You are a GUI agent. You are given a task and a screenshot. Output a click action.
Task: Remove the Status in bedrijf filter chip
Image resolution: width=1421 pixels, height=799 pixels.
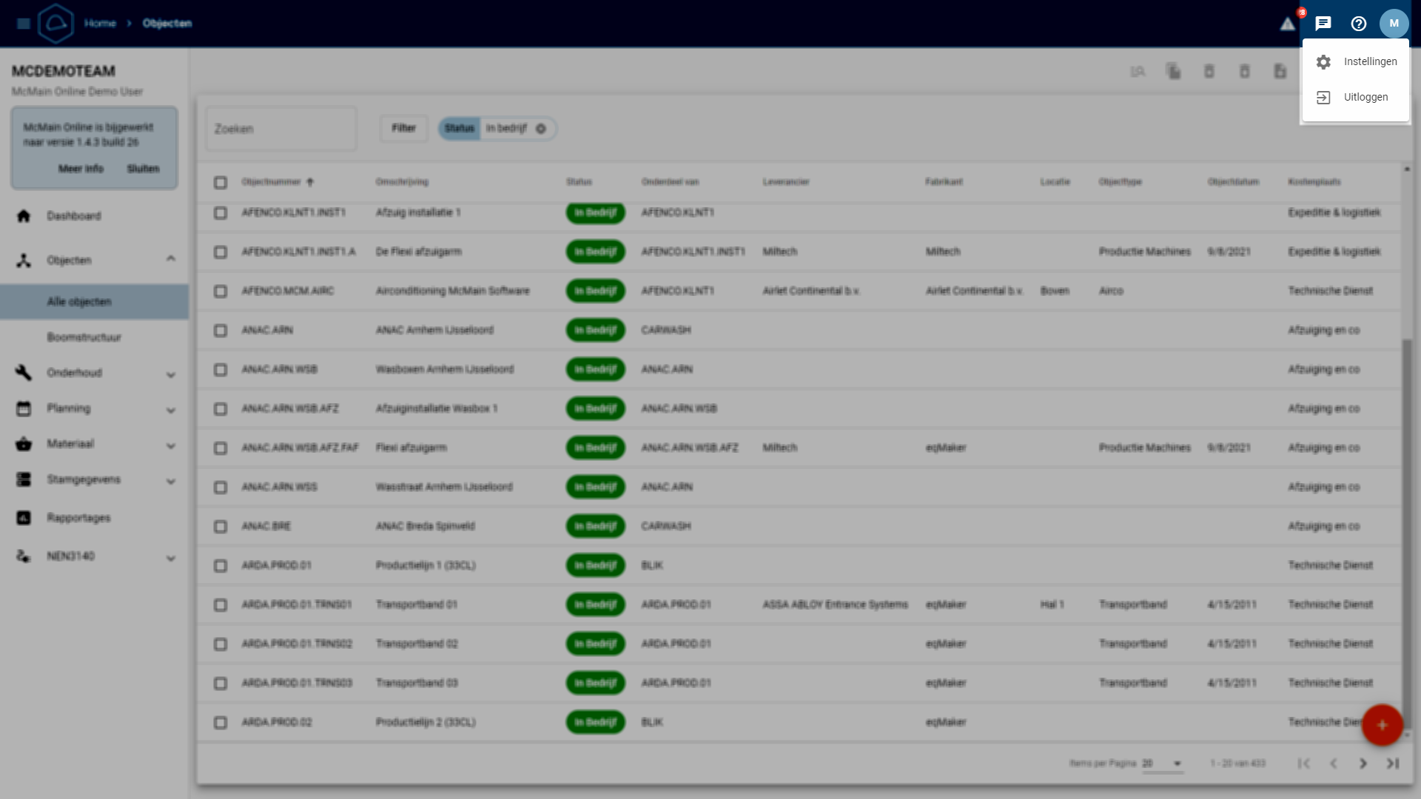[x=541, y=129]
